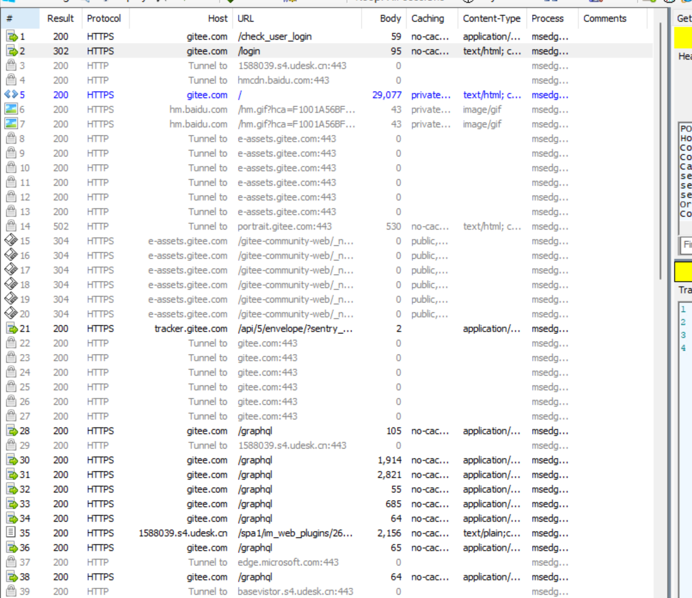Select the gitee.com:443 tunnel in session 24

[267, 372]
